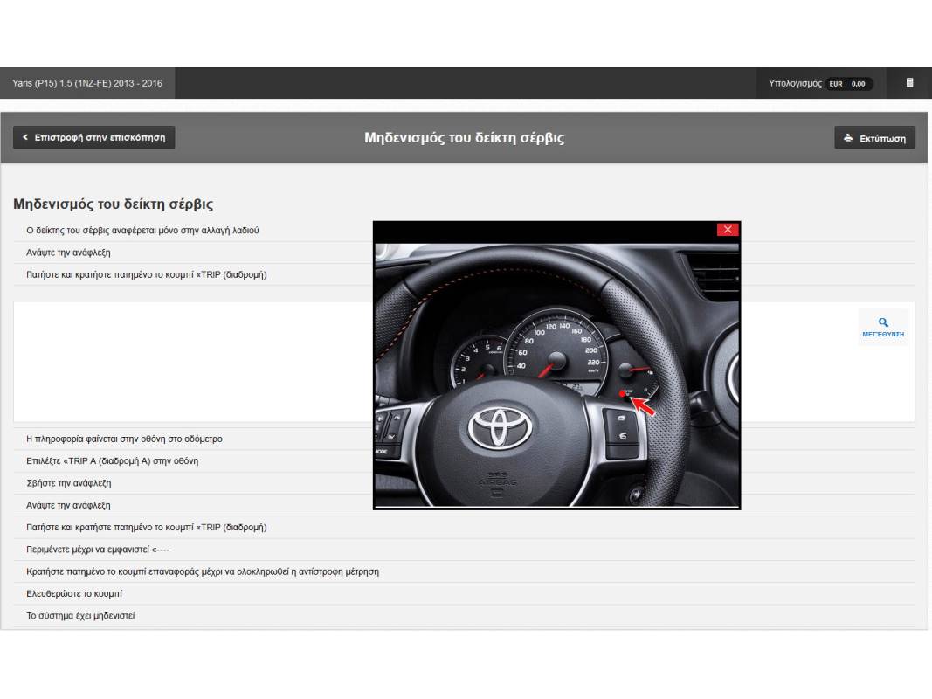Click the header bar title Μηδενισμός του δείκτη σέρβις
The image size is (932, 699).
tap(464, 138)
